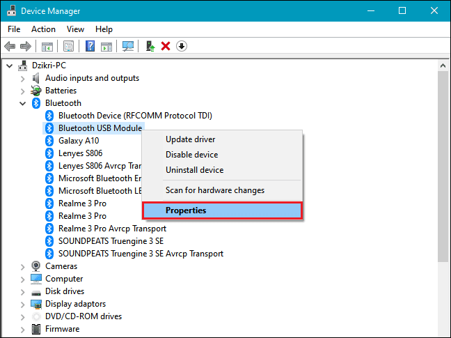Viewport: 451px width, 338px height.
Task: Click the Back arrow toolbar icon
Action: click(x=10, y=46)
